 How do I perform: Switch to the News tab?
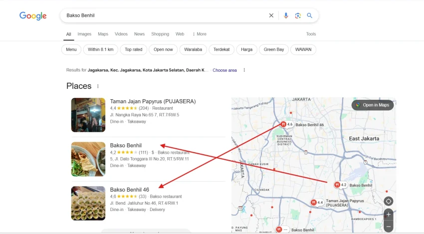pos(139,34)
